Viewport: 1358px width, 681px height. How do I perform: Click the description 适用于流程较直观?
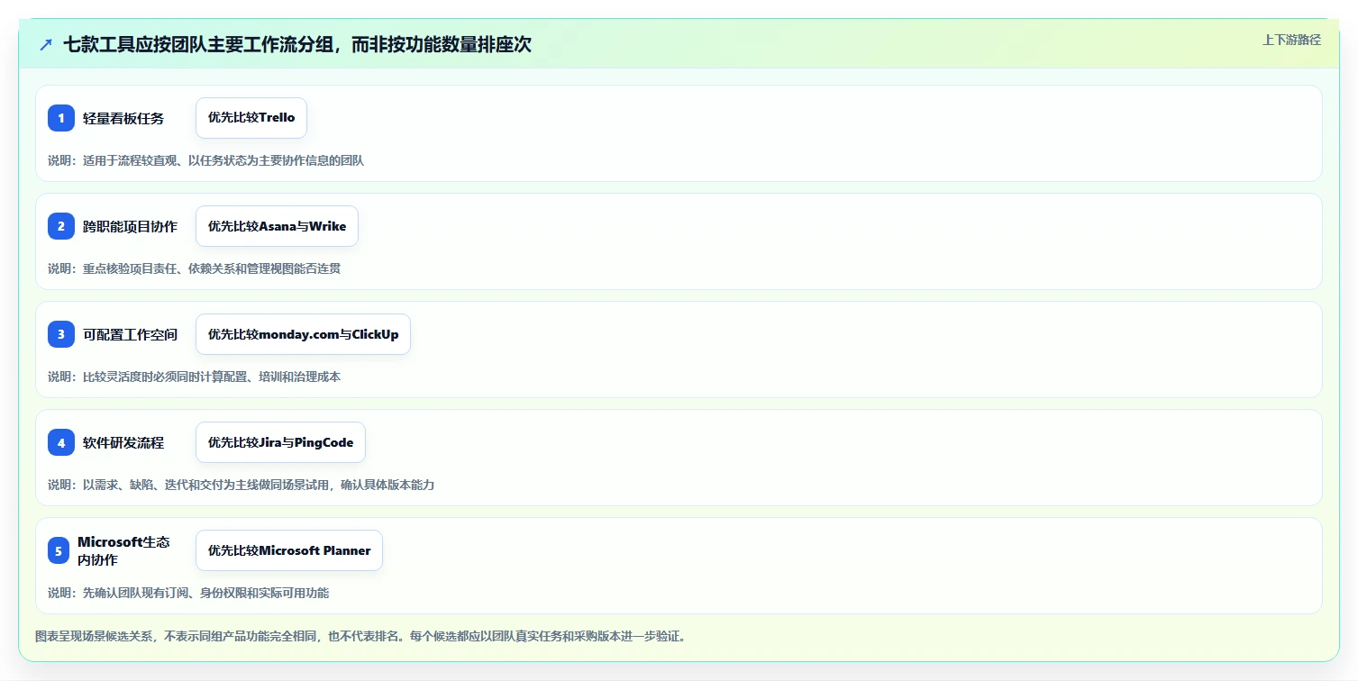click(205, 160)
